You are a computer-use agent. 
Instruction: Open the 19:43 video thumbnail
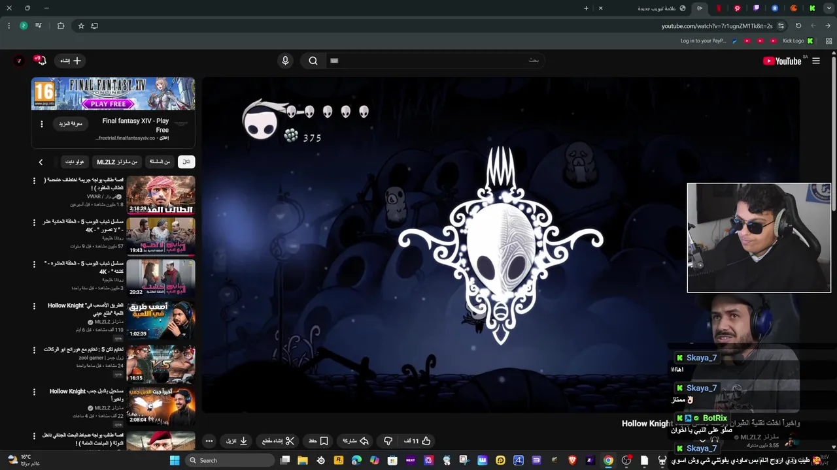coord(161,236)
